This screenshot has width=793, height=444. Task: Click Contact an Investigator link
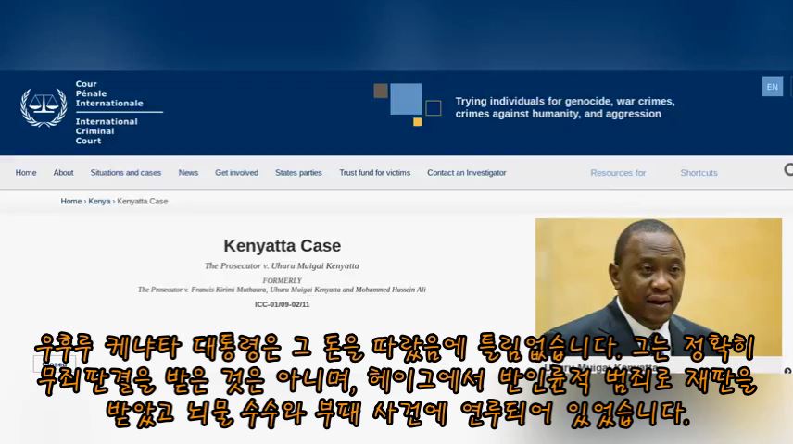coord(466,172)
